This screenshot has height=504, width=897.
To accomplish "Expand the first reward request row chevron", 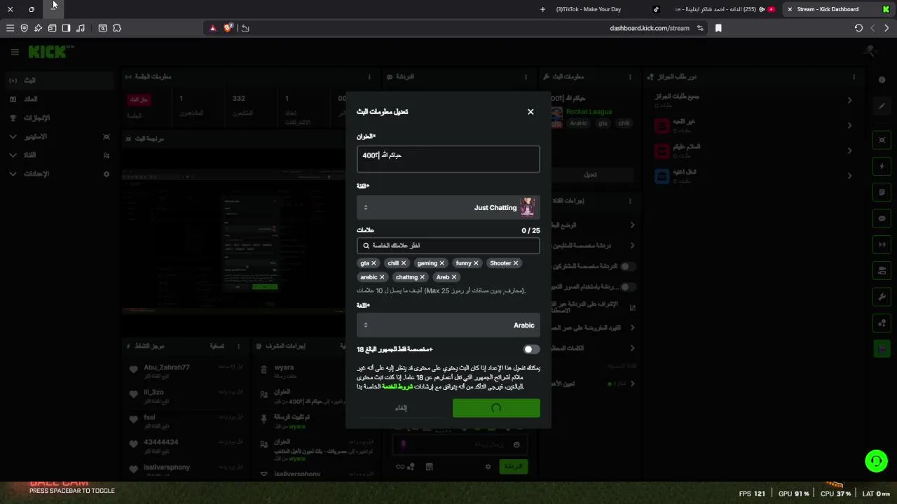I will pos(849,100).
